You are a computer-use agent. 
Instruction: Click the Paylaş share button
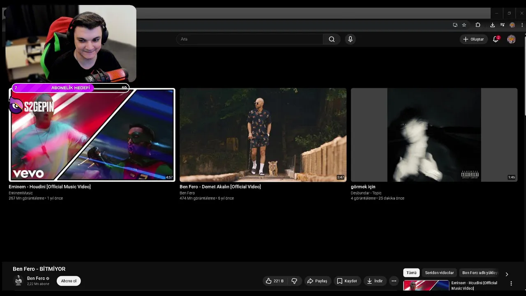coord(317,281)
